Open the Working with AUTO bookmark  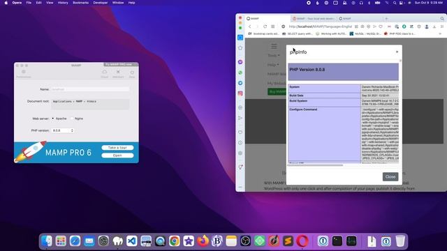pyautogui.click(x=331, y=33)
